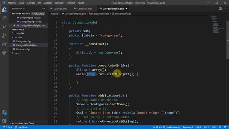Open the Arquivo menu
Viewport: 229px width, 129px height.
tap(11, 3)
